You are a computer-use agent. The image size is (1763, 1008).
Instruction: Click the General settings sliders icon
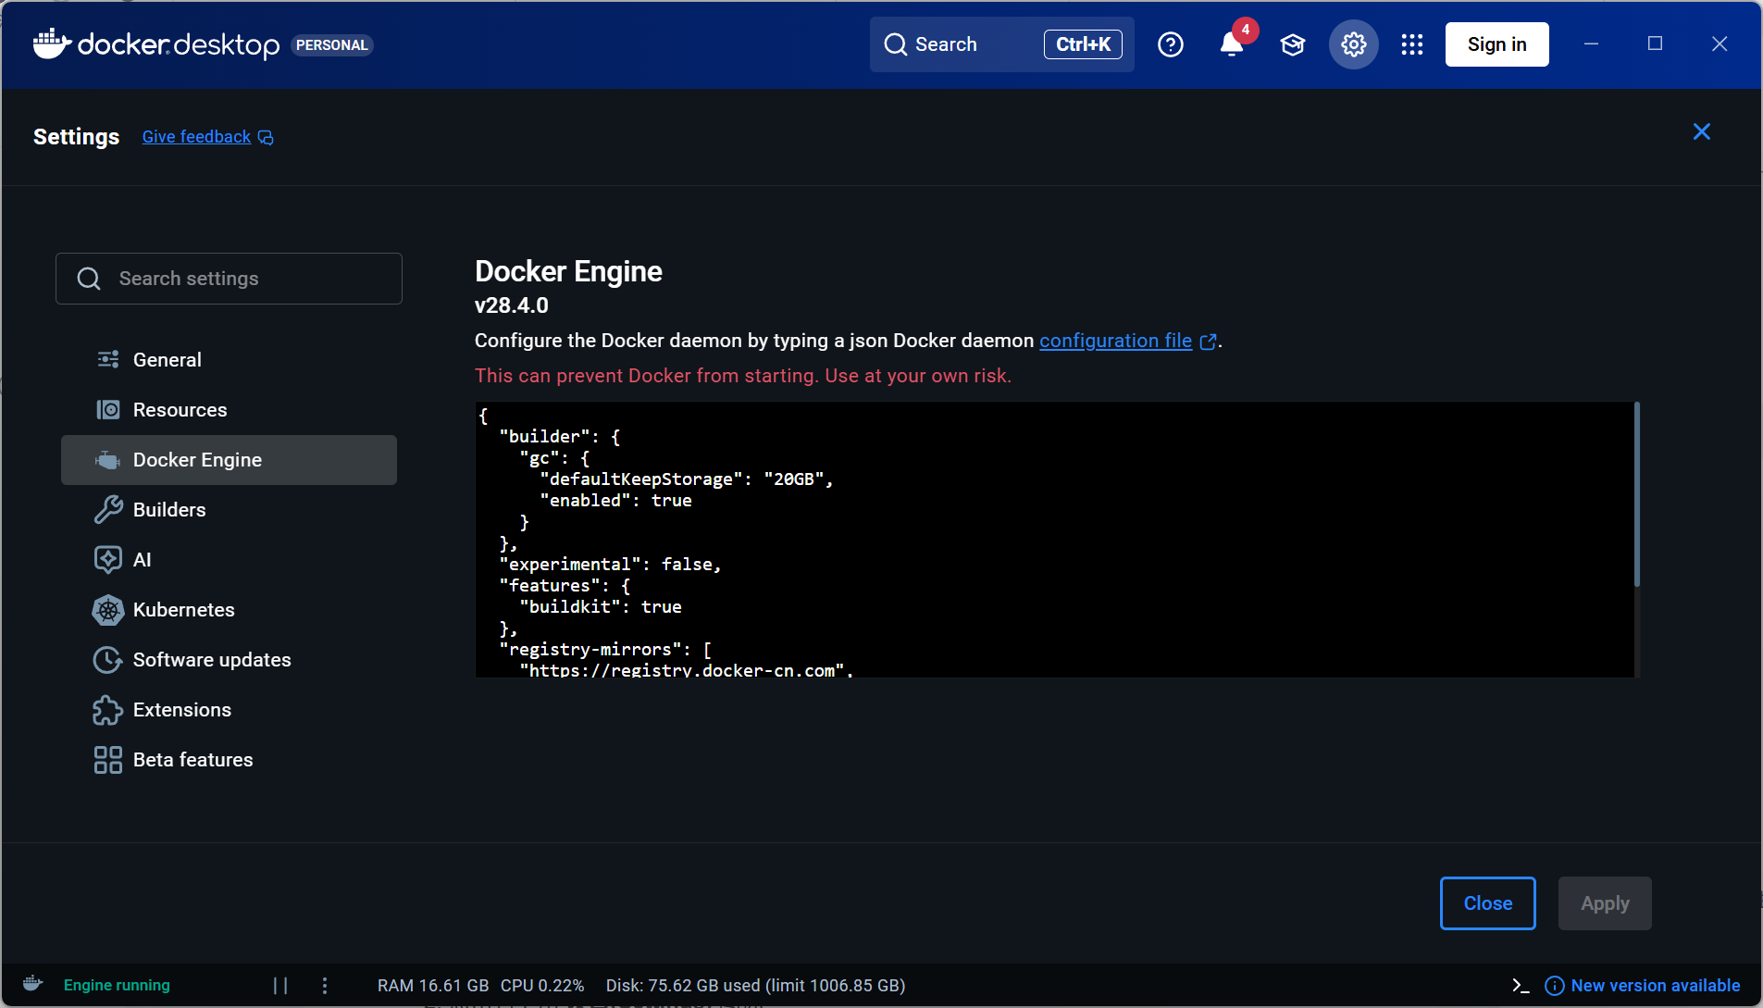pos(108,359)
